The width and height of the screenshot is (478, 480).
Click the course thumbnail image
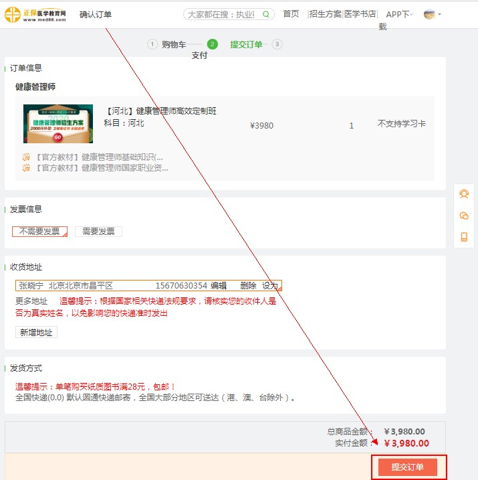58,124
